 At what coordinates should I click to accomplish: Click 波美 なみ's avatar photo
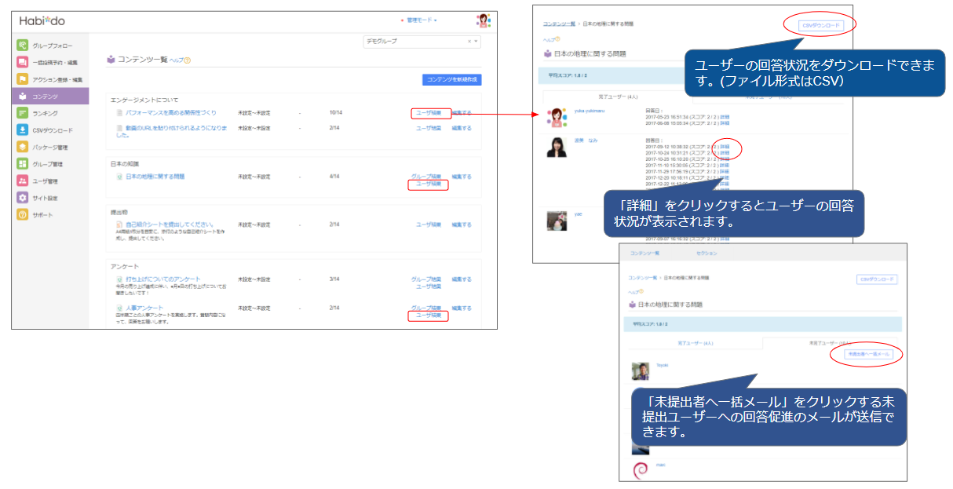point(557,148)
